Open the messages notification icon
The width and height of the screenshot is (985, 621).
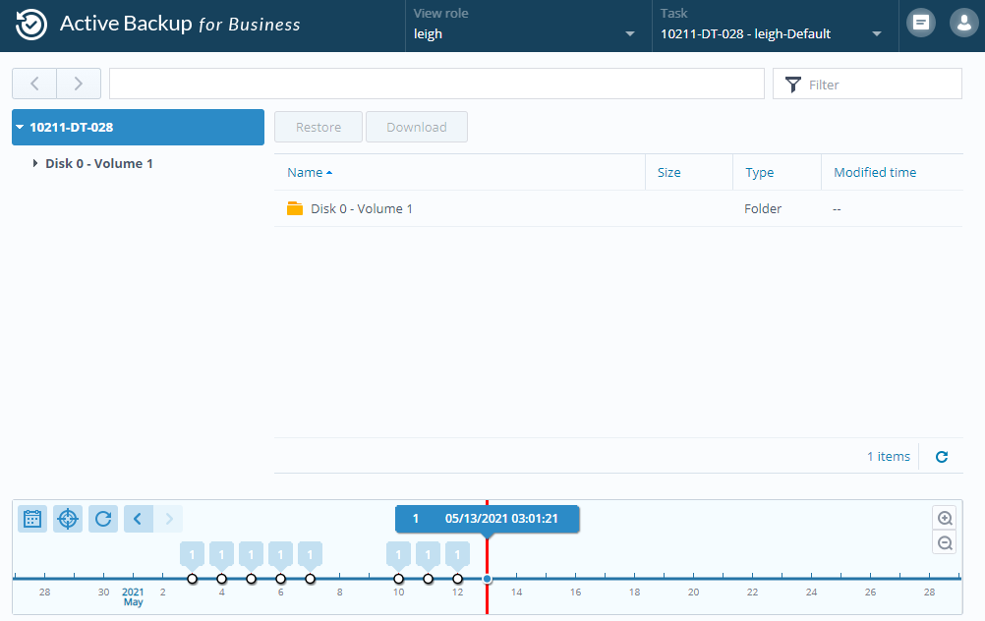tap(921, 24)
